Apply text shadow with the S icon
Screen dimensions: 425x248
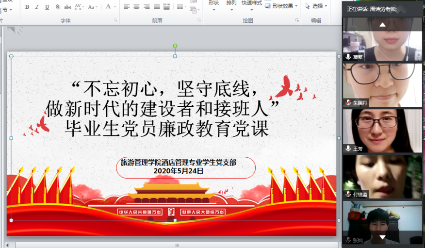[x=57, y=7]
